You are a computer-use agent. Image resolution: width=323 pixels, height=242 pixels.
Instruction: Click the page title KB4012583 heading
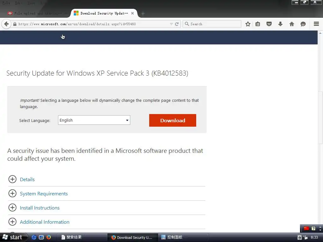[97, 73]
